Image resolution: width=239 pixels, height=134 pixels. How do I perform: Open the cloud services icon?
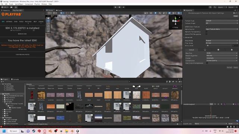coord(11,7)
